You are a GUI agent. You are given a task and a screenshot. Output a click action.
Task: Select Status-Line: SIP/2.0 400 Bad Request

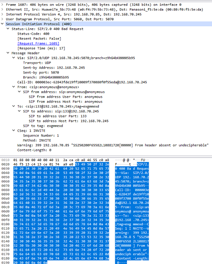[48, 29]
